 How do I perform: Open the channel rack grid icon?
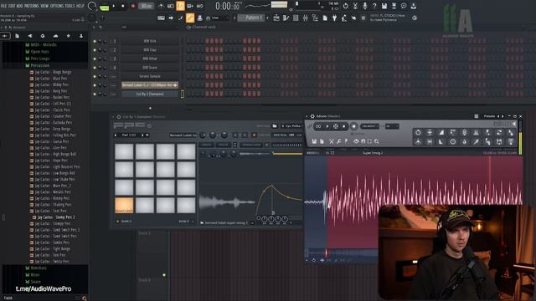pos(296,18)
